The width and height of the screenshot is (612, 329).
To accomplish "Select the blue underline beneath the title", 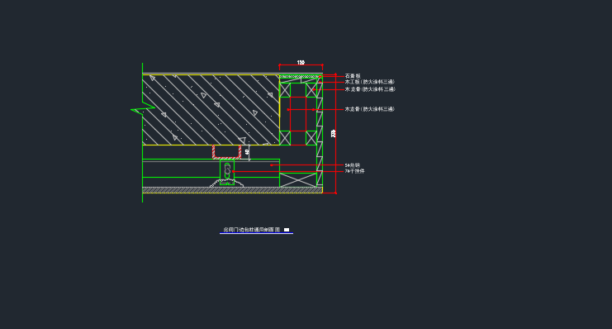I will click(x=256, y=233).
